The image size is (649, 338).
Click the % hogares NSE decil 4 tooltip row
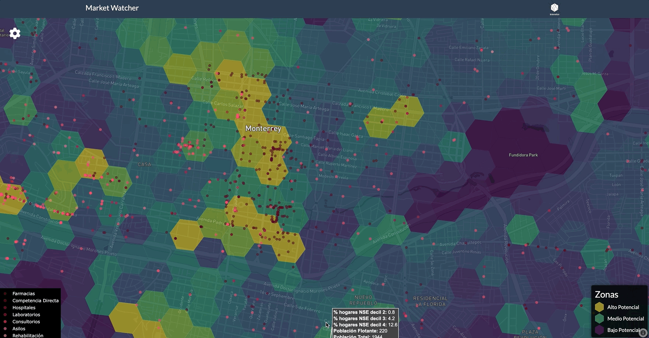coord(365,325)
